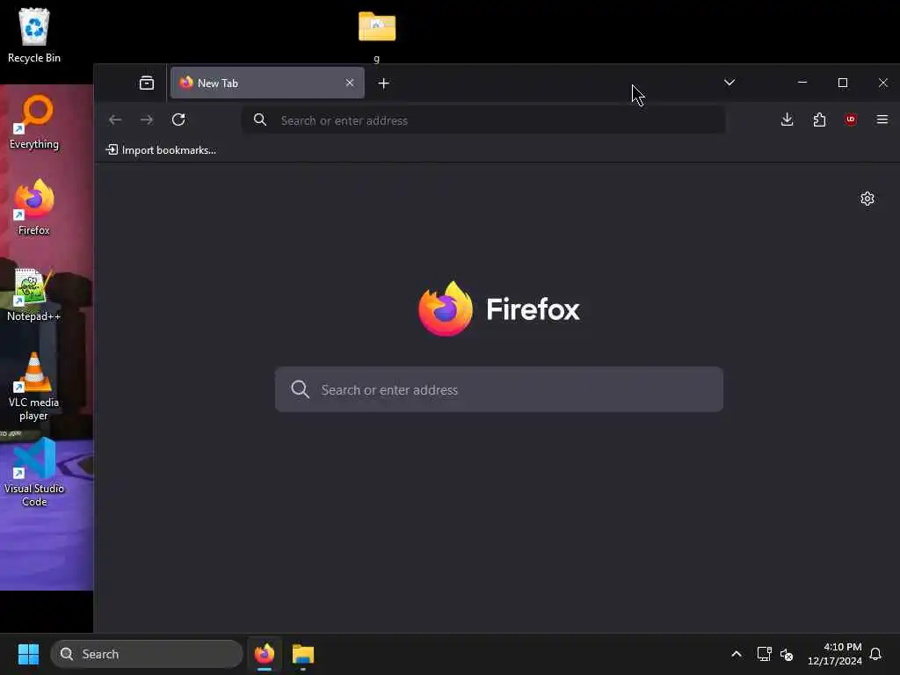Show hidden system tray icons
This screenshot has height=675, width=900.
click(x=736, y=654)
